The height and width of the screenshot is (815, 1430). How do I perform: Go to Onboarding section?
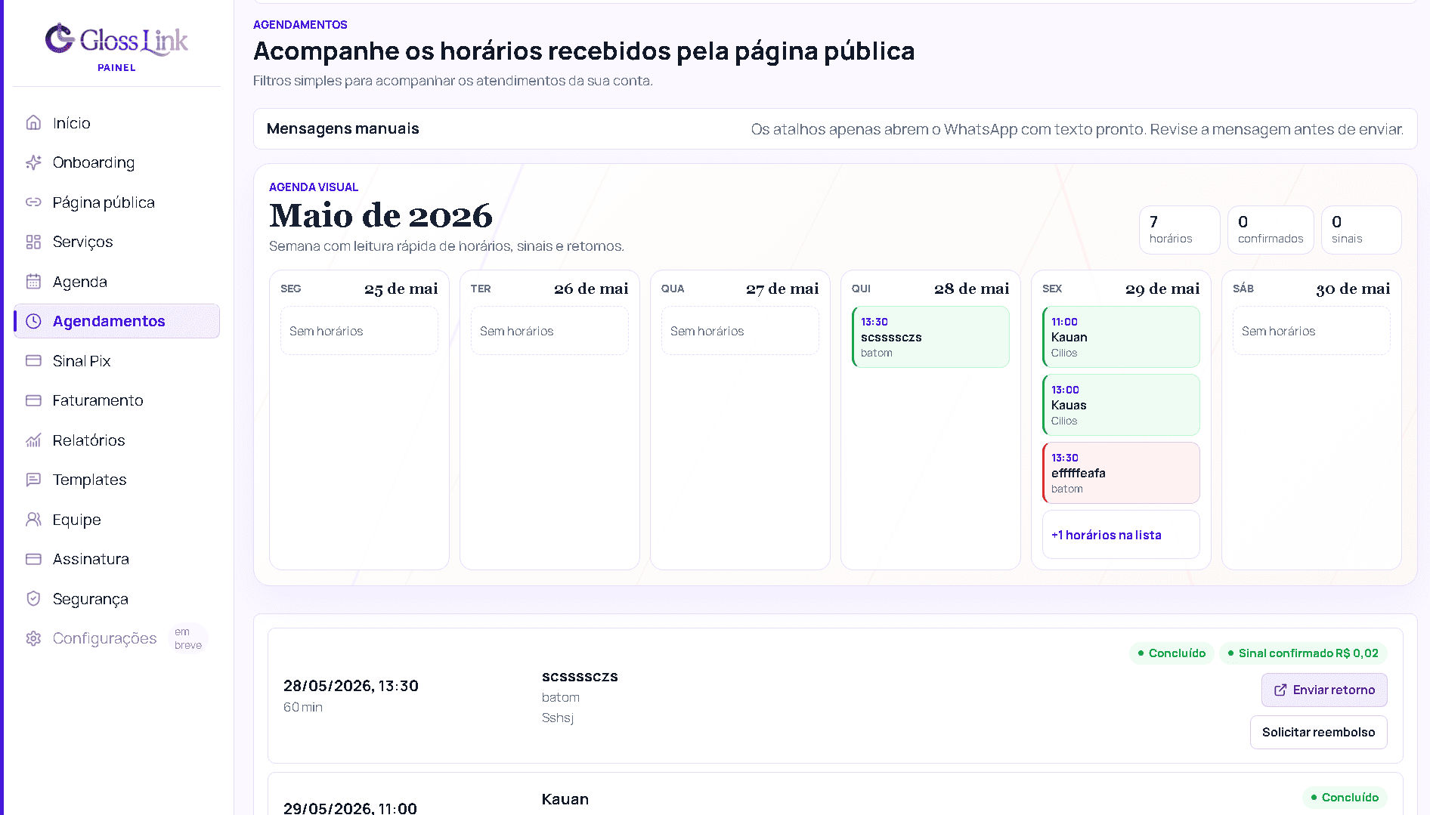point(116,162)
